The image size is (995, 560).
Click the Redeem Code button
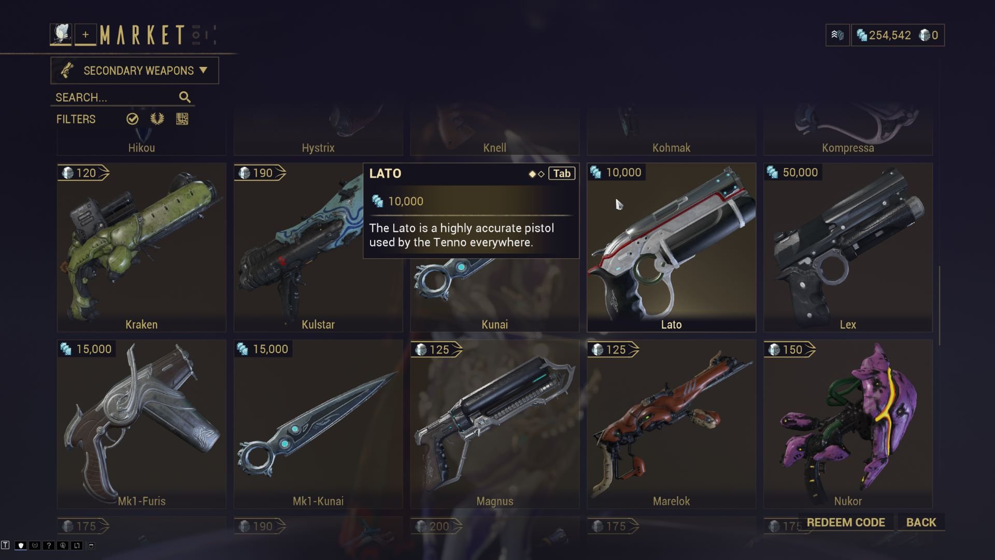coord(846,522)
